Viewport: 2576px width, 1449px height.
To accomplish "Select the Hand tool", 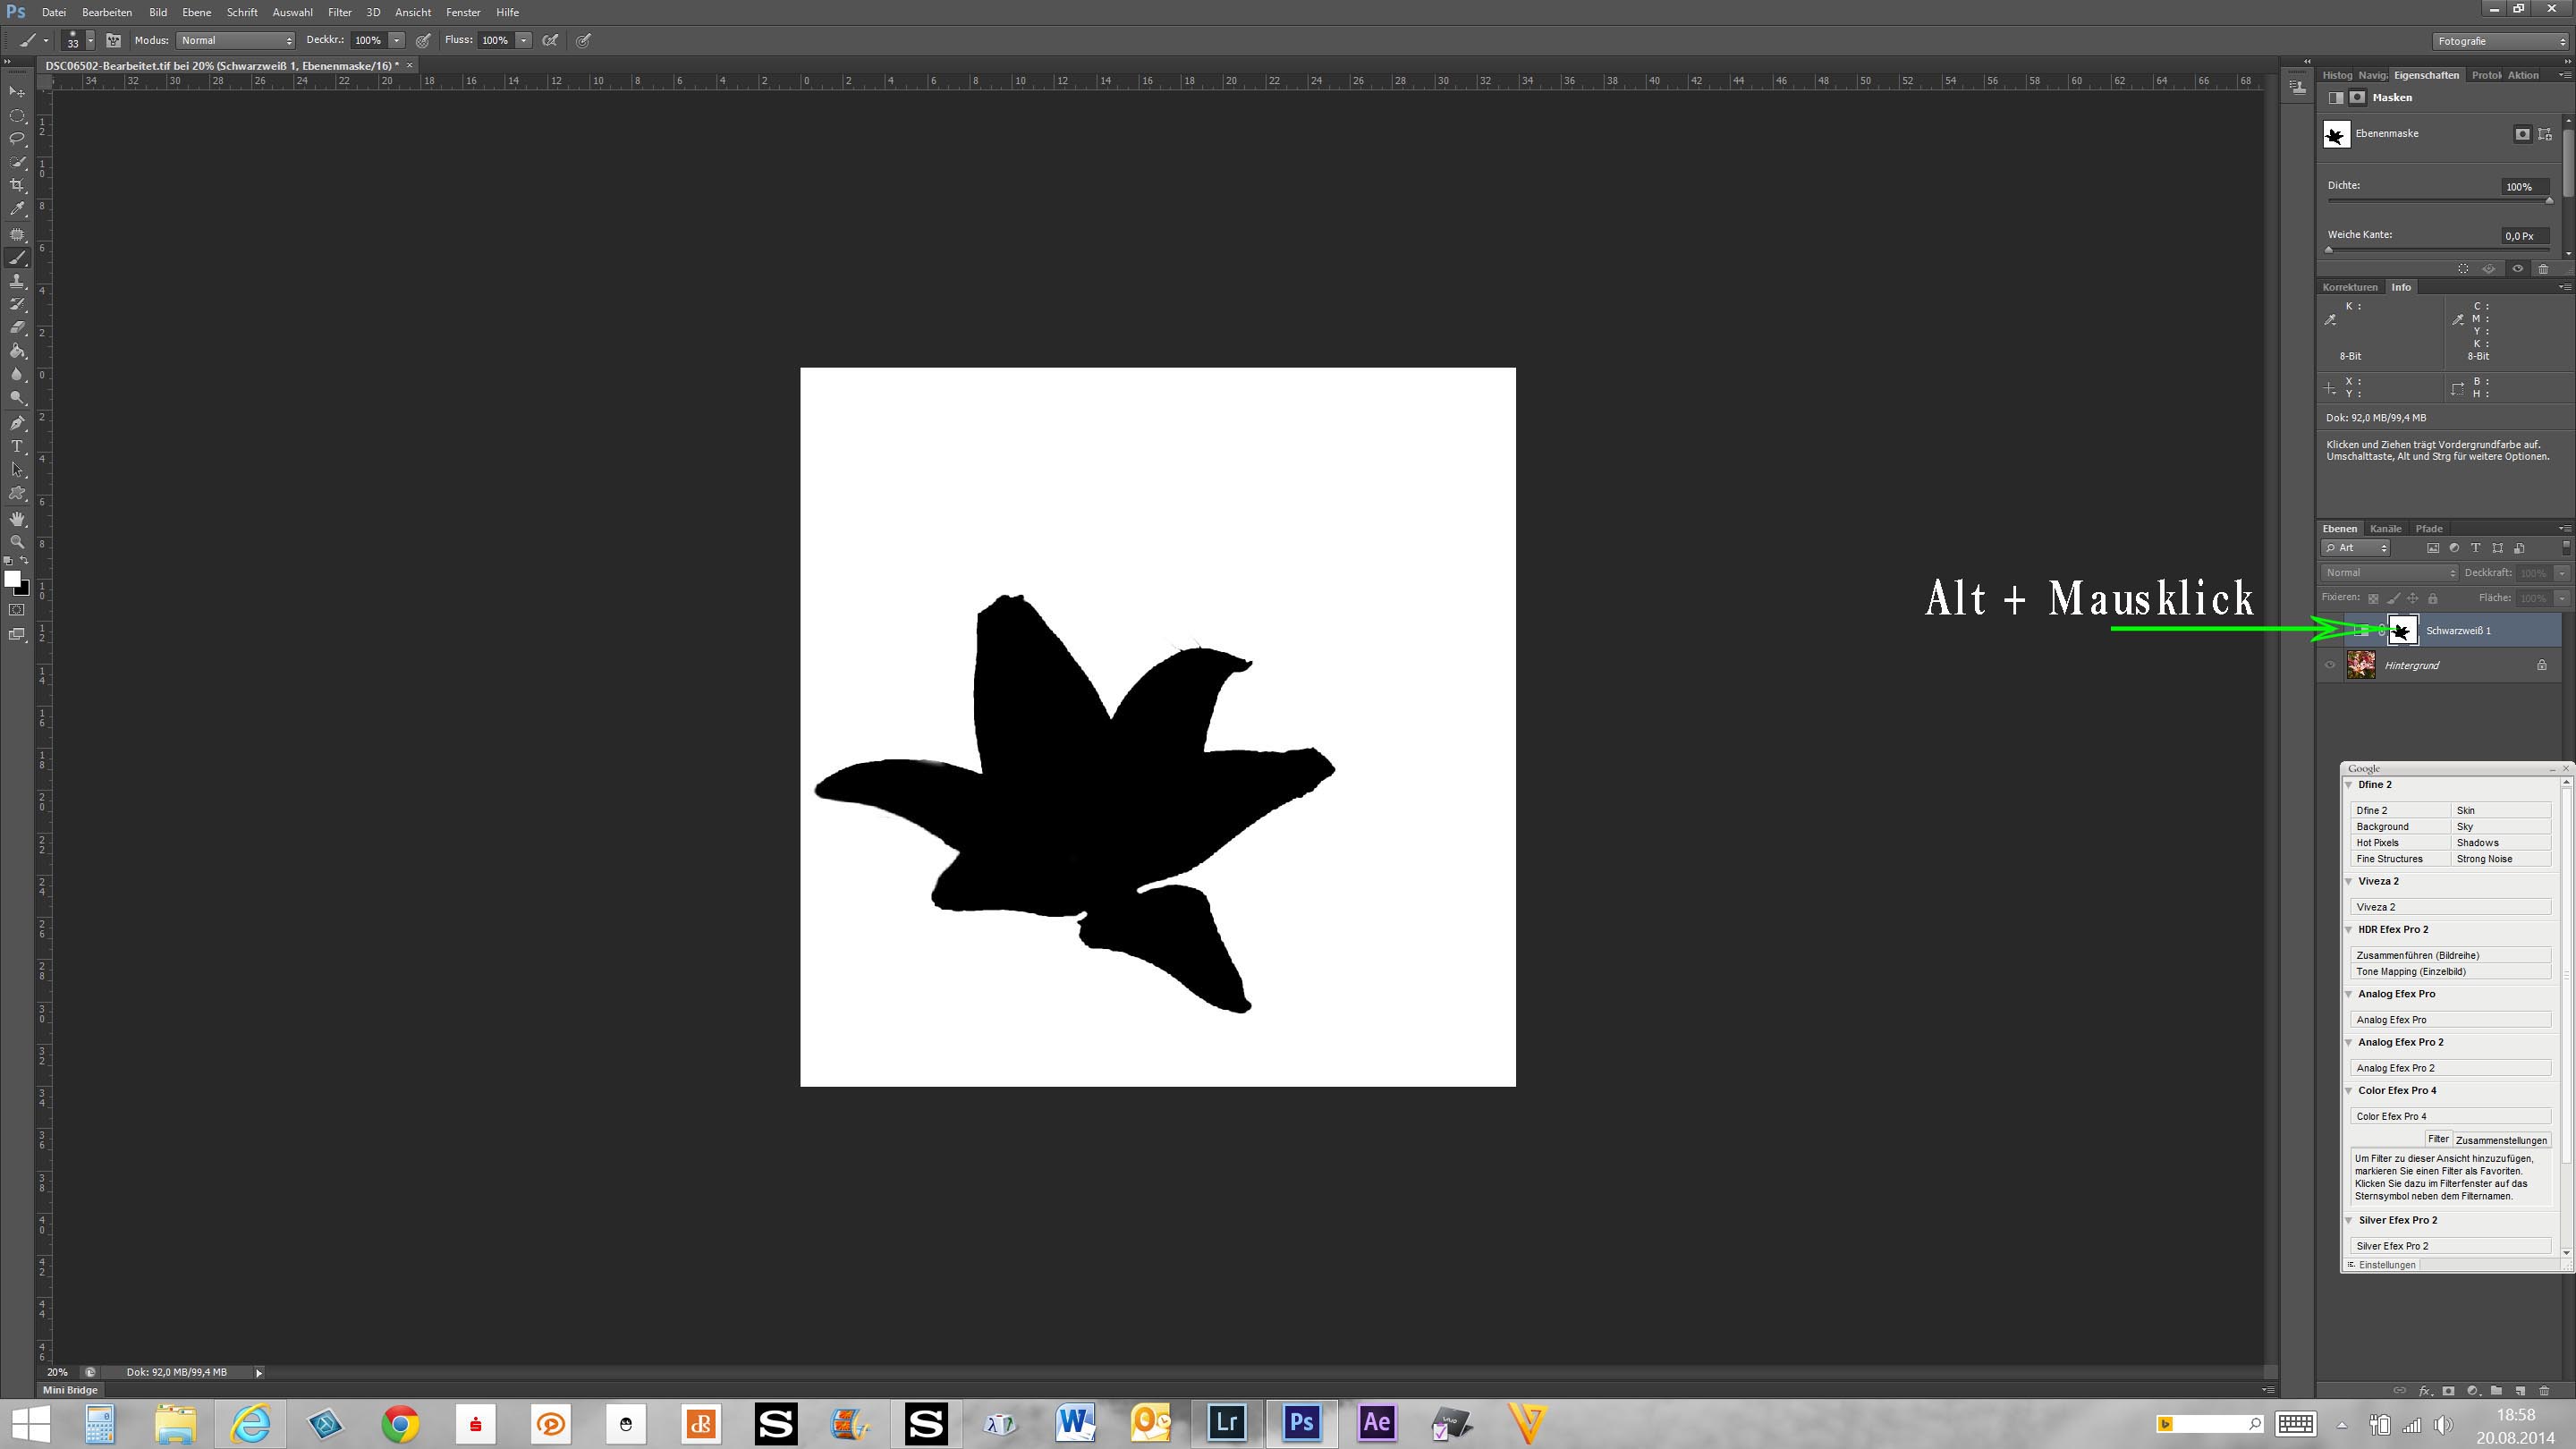I will pyautogui.click(x=17, y=519).
